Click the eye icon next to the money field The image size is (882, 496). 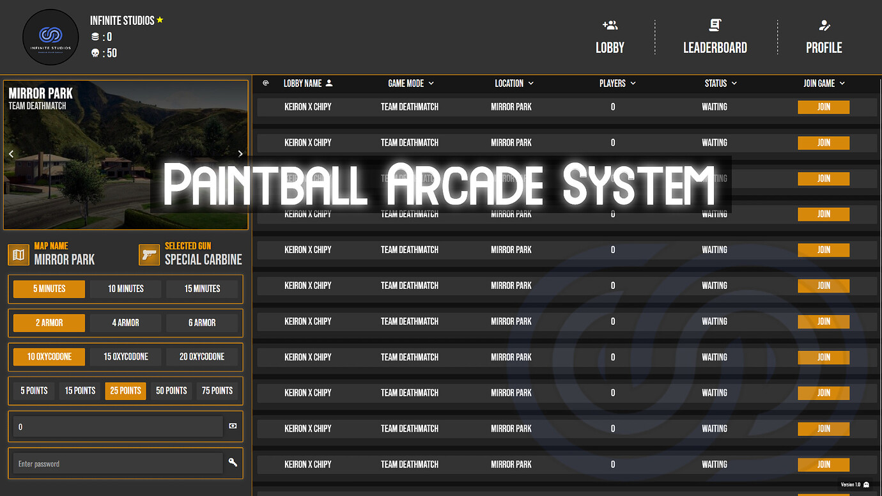[x=233, y=426]
